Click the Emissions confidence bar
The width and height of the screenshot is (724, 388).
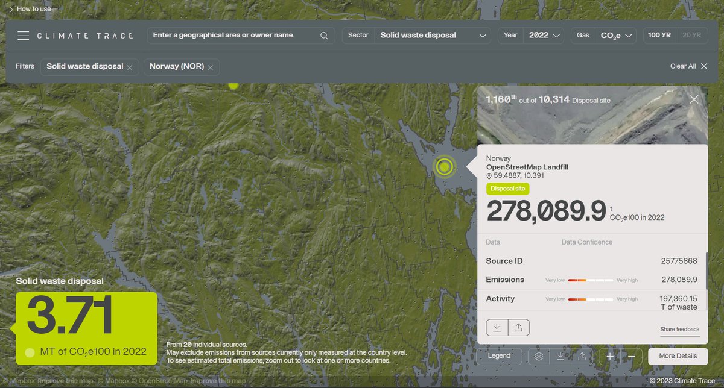tap(591, 280)
